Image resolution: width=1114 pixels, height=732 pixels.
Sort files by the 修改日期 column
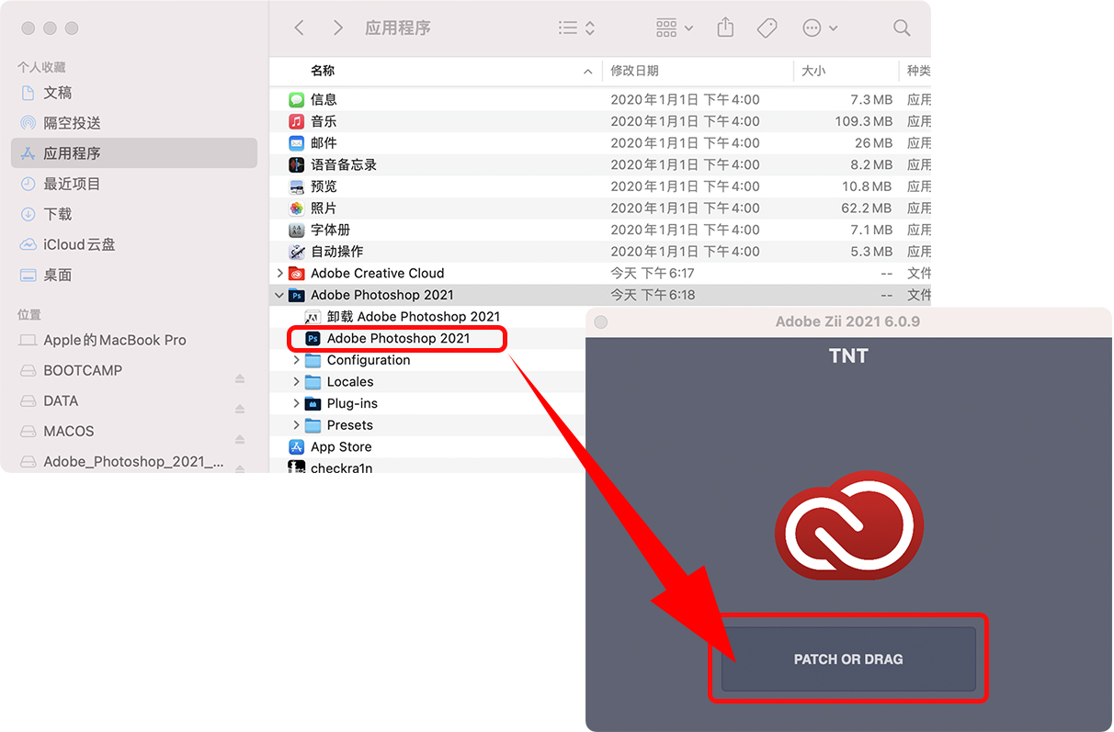[x=635, y=71]
